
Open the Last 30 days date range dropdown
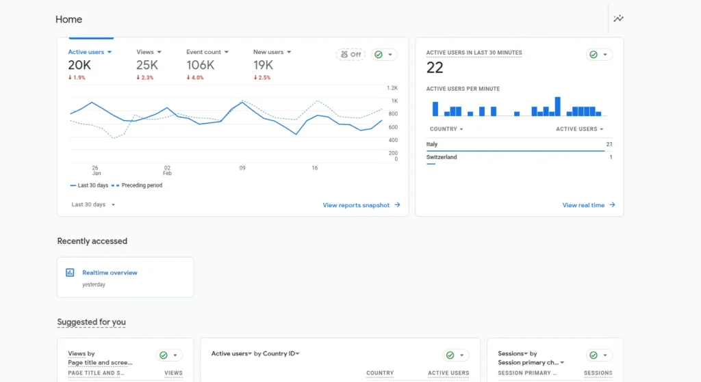(x=93, y=204)
